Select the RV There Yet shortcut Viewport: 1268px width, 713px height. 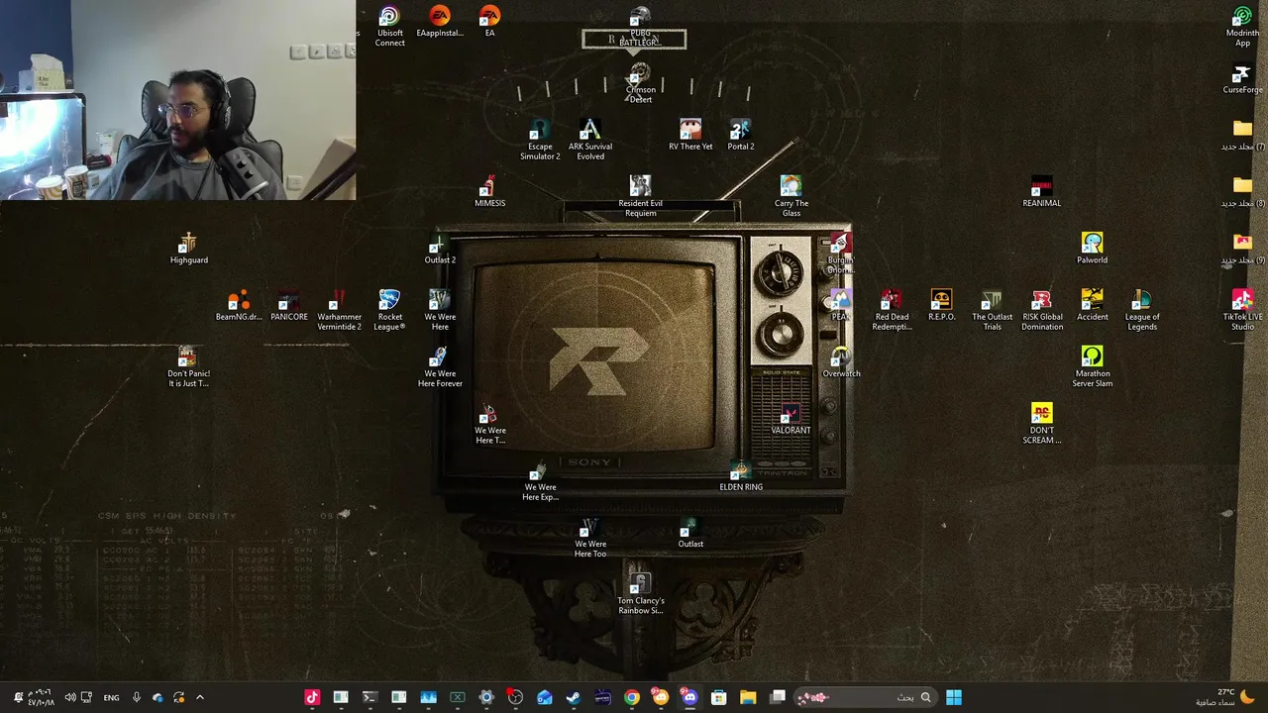[x=690, y=136]
